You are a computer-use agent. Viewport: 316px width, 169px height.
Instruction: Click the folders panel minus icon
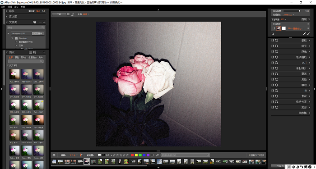(40, 22)
